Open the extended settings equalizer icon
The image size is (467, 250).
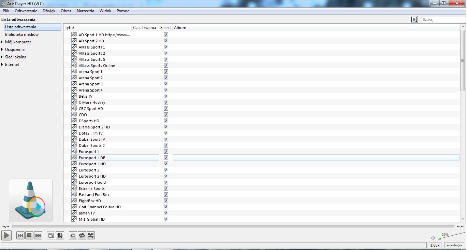(60, 235)
